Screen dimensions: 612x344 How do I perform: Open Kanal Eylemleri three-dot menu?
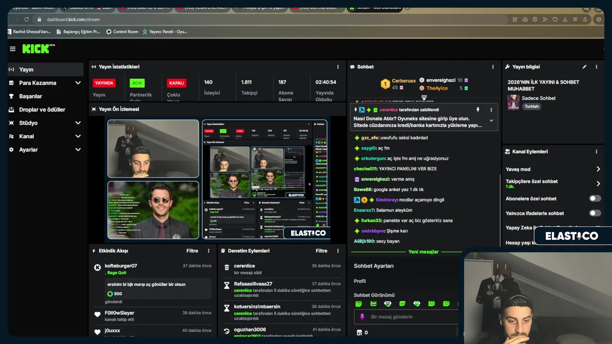[596, 151]
